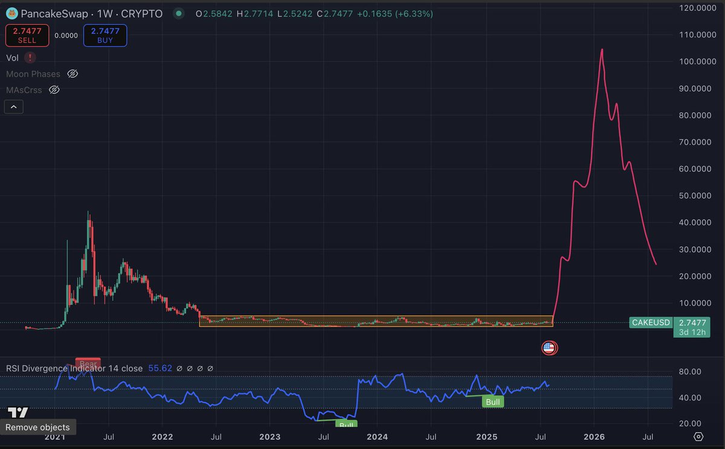Click the 0.0000 spread value between Sell and Buy

66,36
